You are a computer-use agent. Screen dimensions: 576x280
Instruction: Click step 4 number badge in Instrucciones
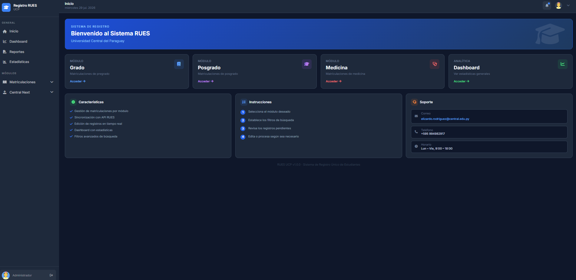[243, 137]
